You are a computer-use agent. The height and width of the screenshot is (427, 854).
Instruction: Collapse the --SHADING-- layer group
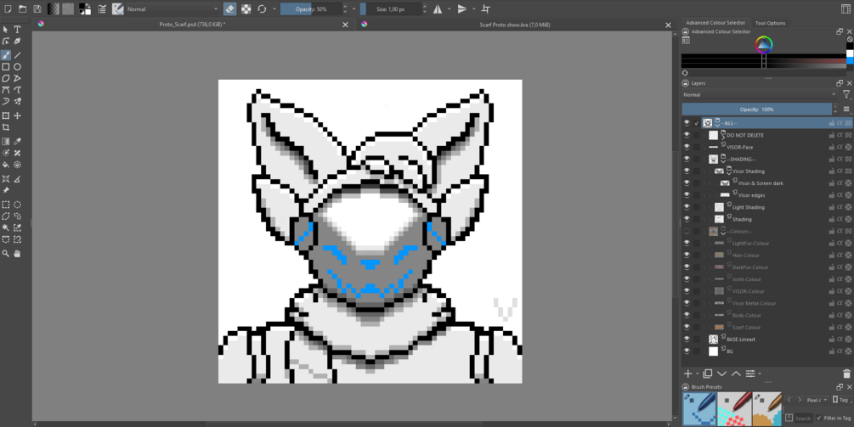point(723,160)
